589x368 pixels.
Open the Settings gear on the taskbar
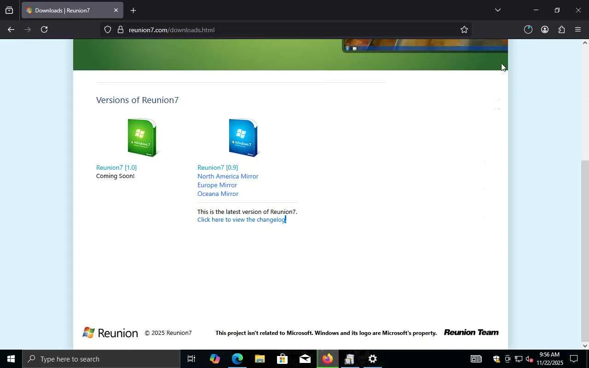pos(372,359)
